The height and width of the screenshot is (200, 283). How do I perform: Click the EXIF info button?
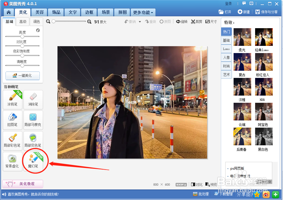point(181,185)
